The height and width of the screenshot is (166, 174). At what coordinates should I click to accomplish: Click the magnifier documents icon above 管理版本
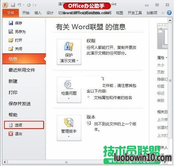point(69,123)
